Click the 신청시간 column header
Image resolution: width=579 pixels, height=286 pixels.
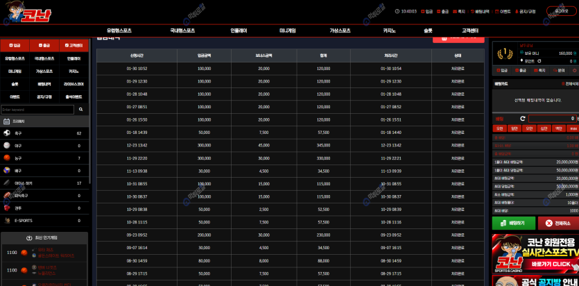[x=137, y=56]
